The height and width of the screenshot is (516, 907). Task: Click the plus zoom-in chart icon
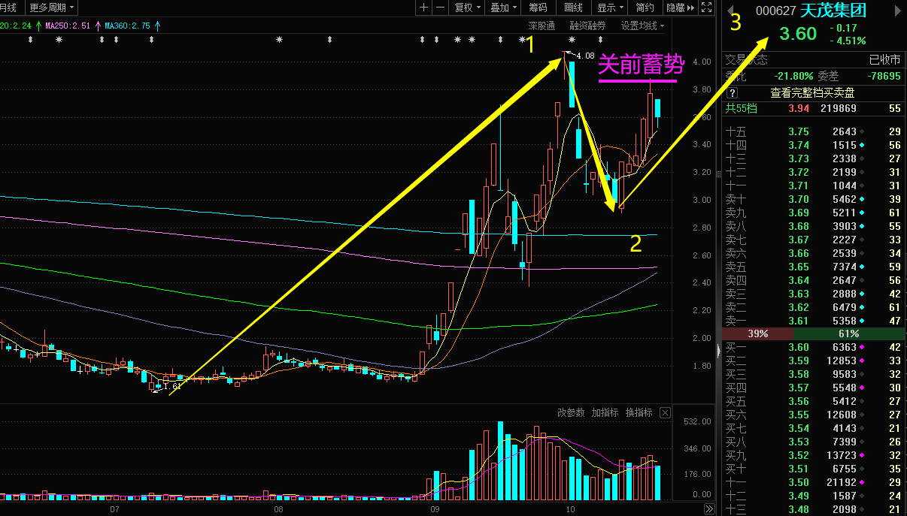coord(424,8)
